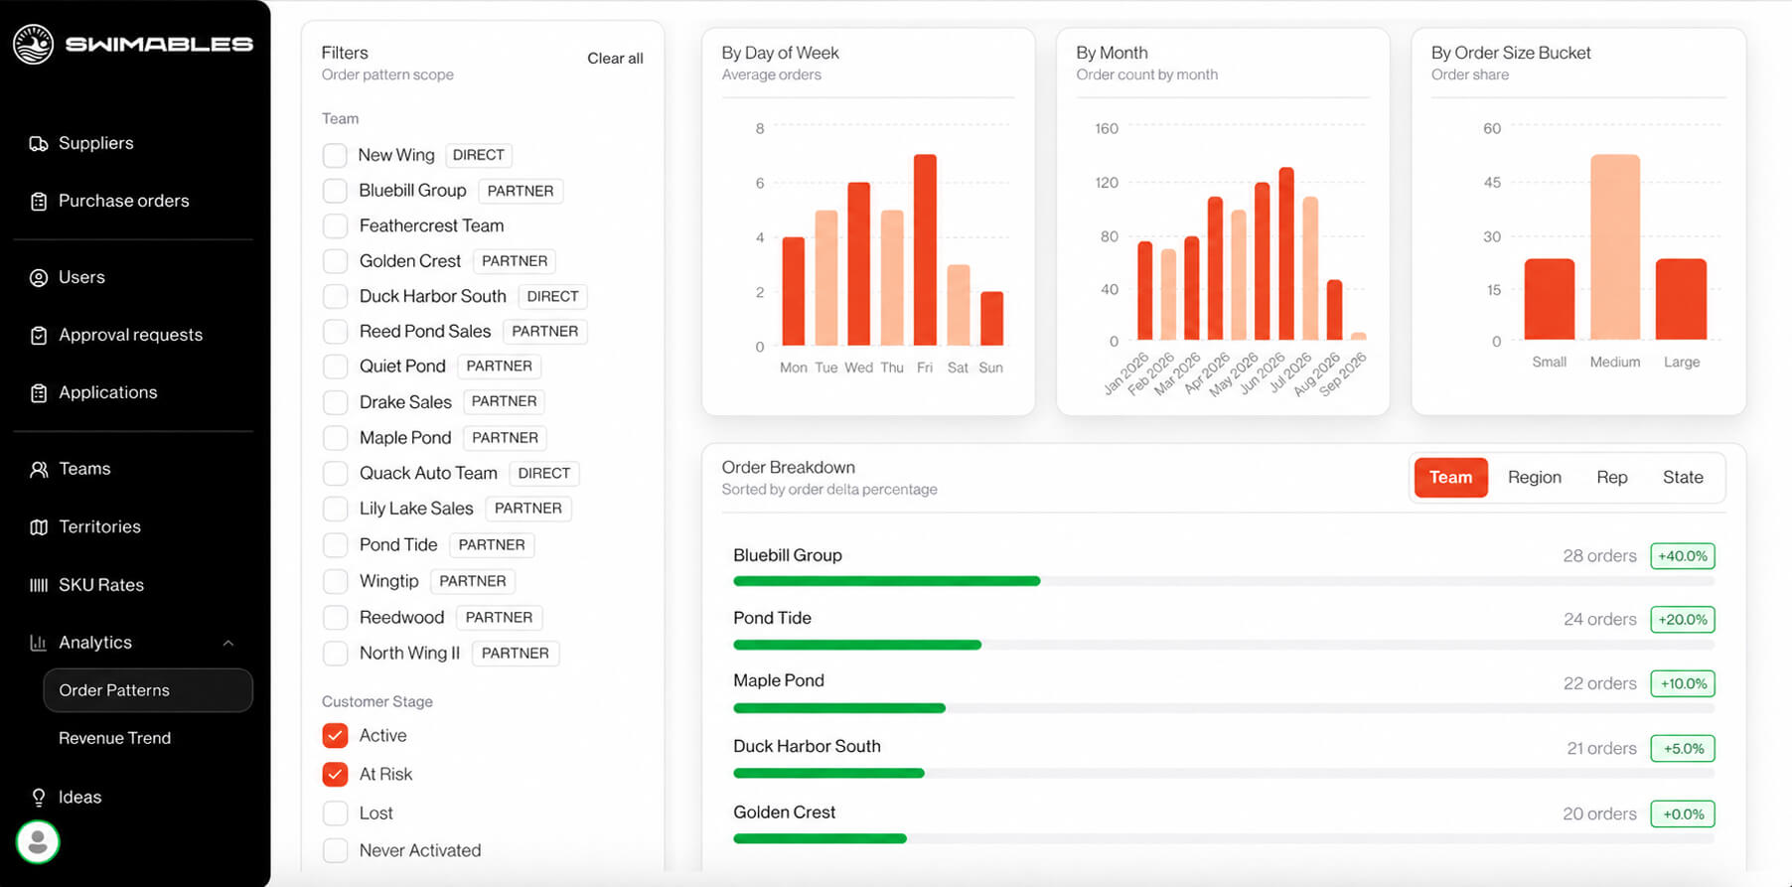Click the Bluebill Group green progress bar

coord(886,581)
